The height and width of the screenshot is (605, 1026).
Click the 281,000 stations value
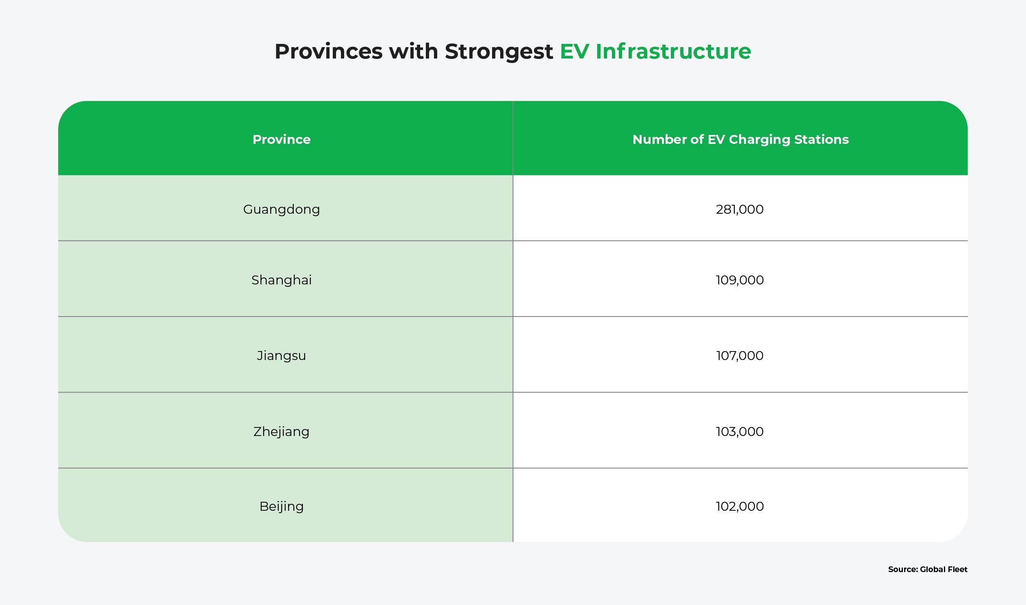[x=740, y=210]
